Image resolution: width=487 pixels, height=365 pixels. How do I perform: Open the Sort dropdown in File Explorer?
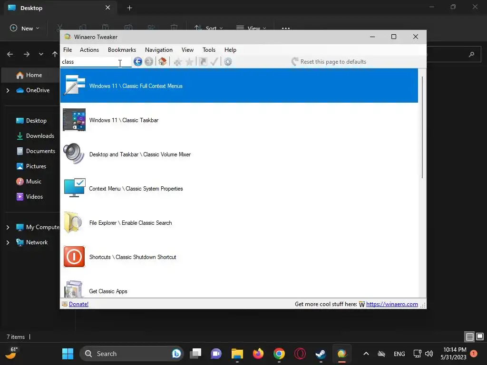(208, 28)
